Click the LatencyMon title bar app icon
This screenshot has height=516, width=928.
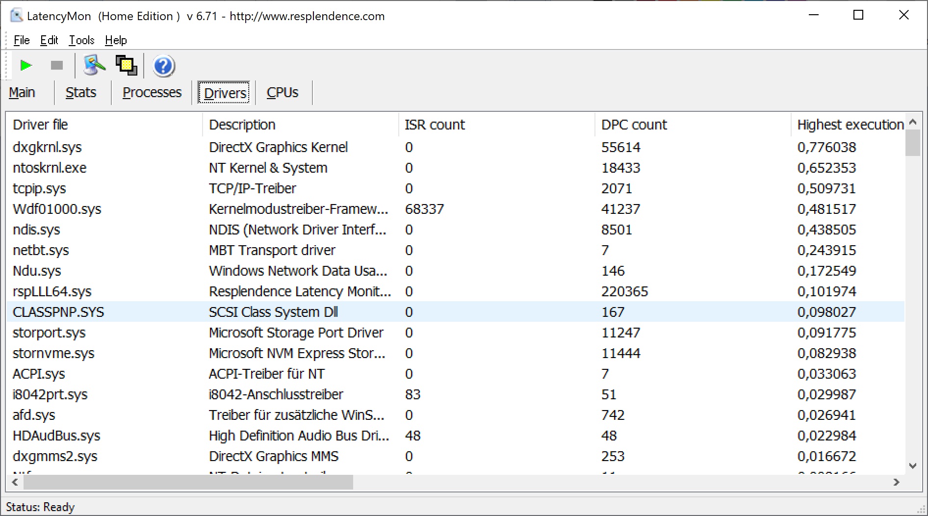click(x=16, y=16)
